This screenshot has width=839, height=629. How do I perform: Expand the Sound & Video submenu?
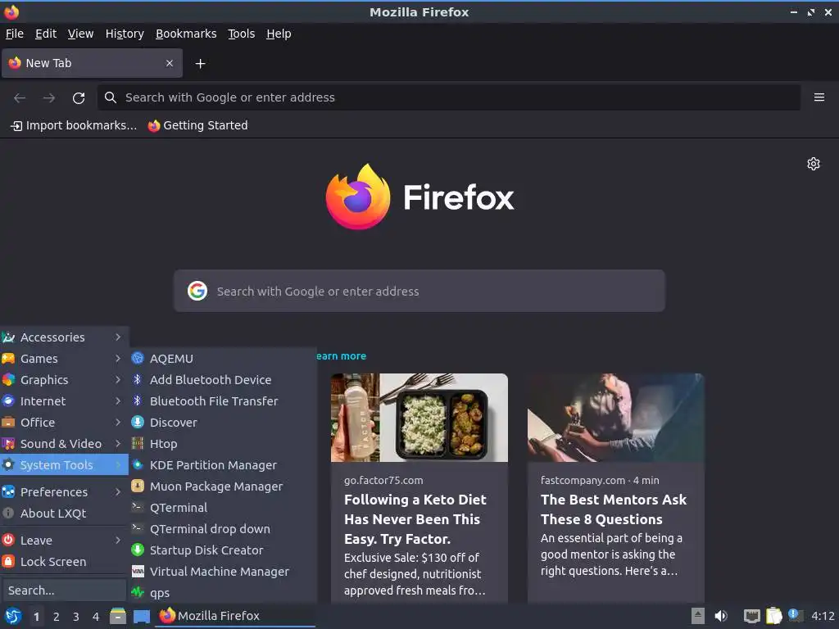coord(64,443)
